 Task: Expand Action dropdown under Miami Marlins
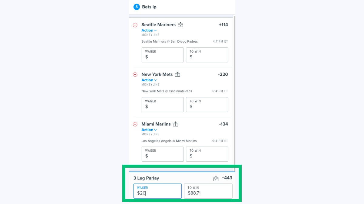tap(149, 130)
